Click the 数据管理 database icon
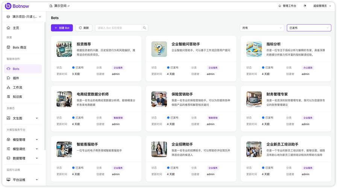Viewport: 337px width, 188px height. [x=8, y=158]
